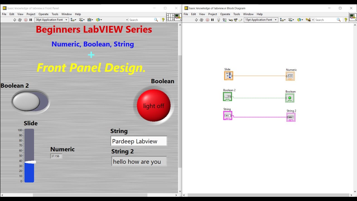Image resolution: width=357 pixels, height=201 pixels.
Task: Click Block Diagram context help question mark
Action: point(346,20)
